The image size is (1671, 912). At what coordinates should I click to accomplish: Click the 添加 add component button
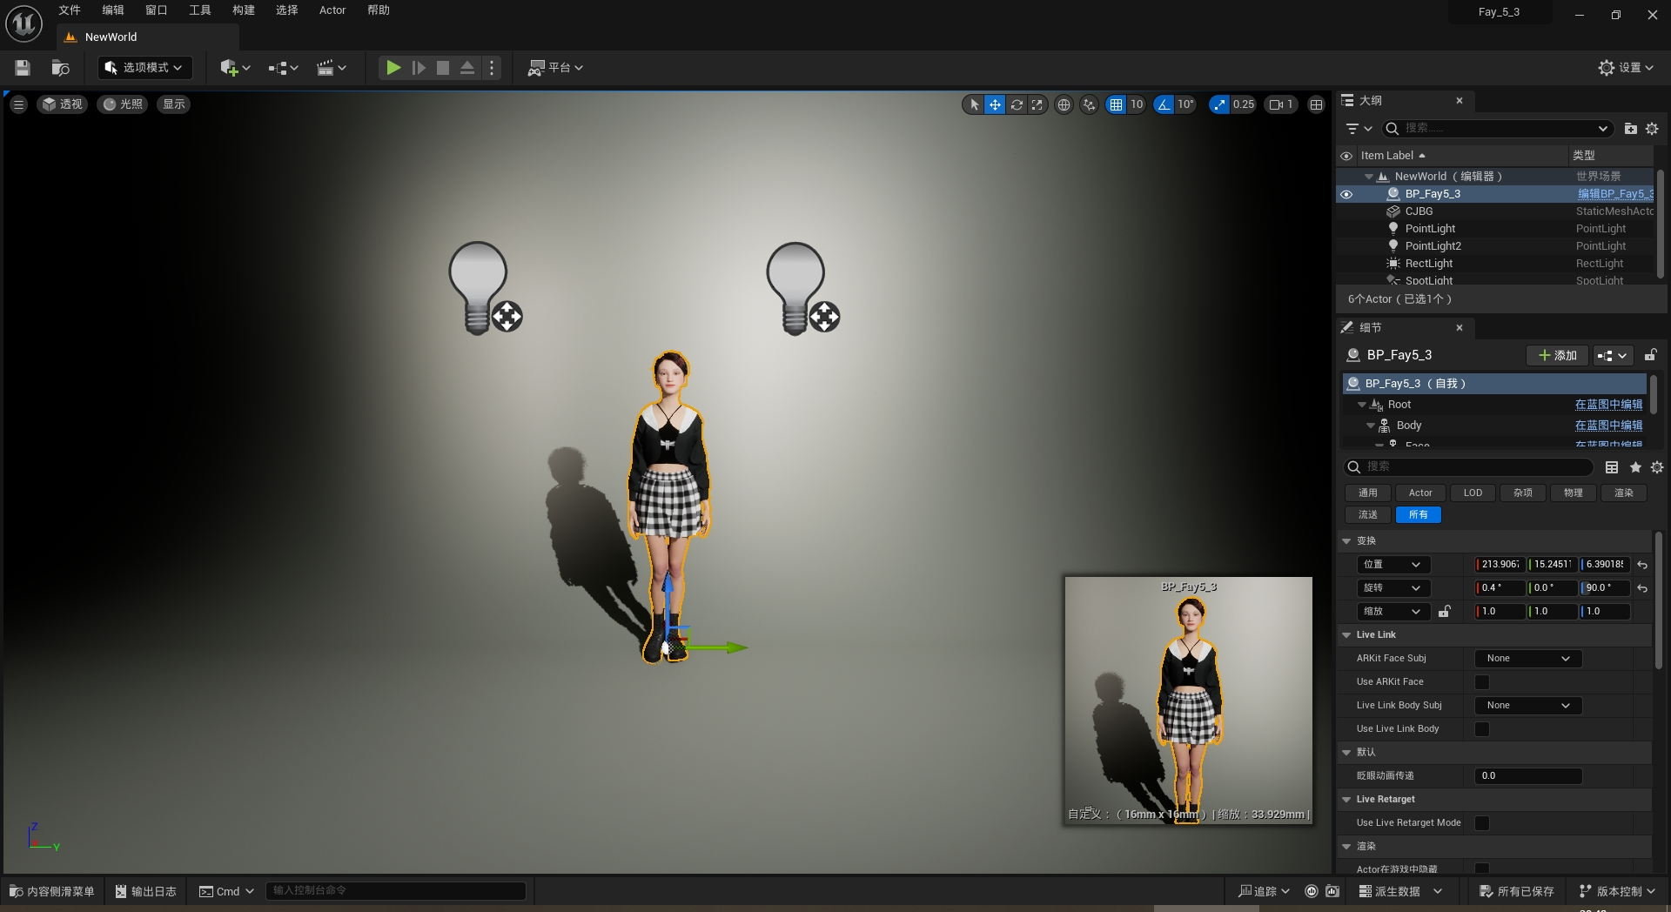[x=1557, y=355]
